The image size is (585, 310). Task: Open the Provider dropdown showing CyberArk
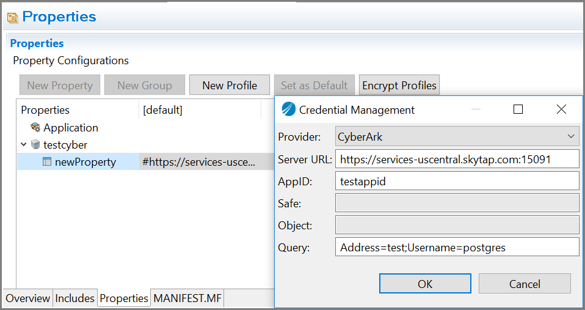pyautogui.click(x=457, y=136)
